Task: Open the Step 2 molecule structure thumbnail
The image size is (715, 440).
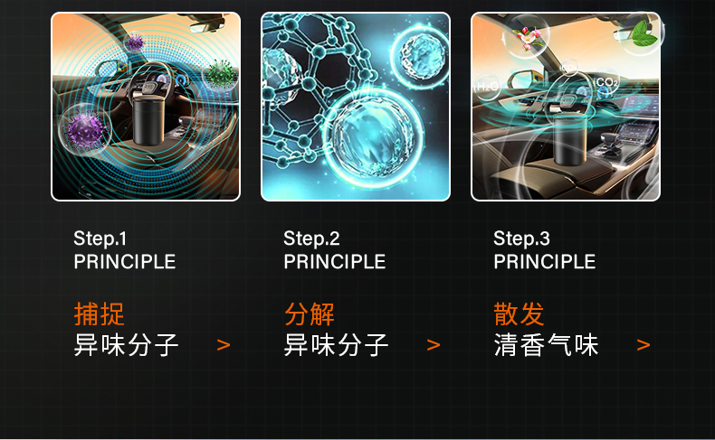Action: [x=356, y=107]
